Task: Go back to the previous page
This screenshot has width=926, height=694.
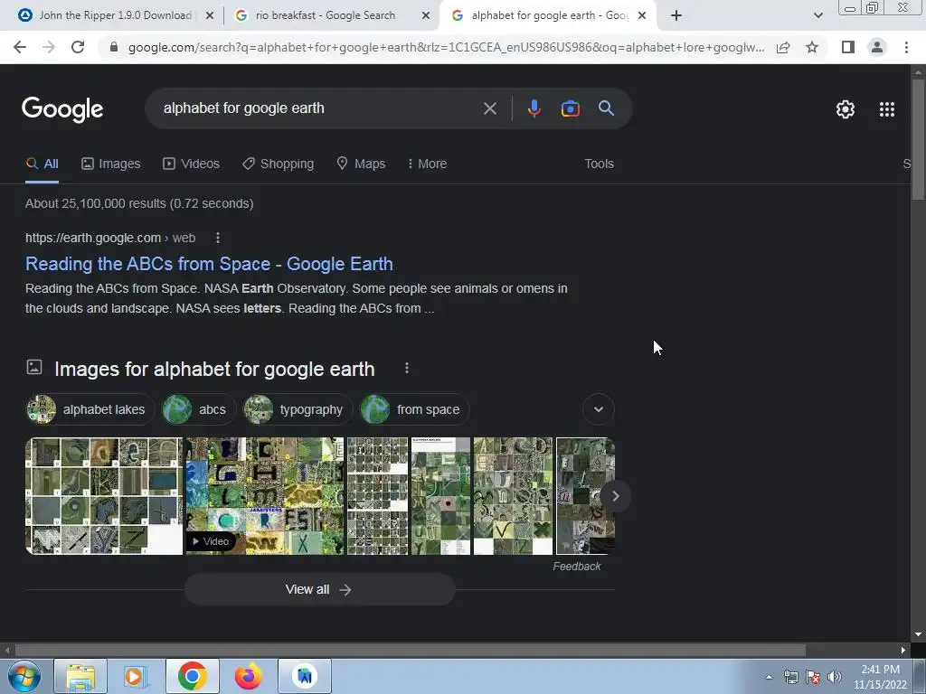Action: coord(20,47)
